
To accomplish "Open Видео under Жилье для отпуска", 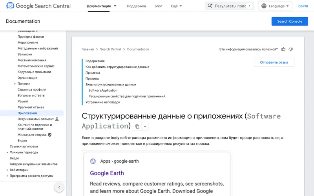I will [22, 141].
